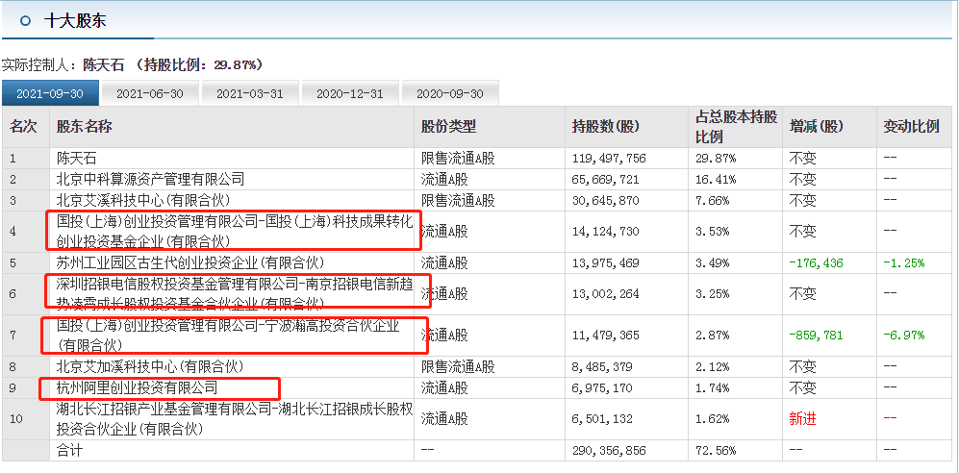Click 流通A股 type for 杭州阿里创业投资有限公司
959x473 pixels.
(444, 387)
